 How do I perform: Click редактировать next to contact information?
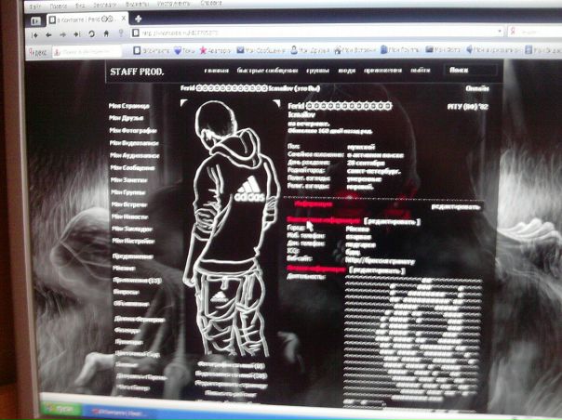pos(392,221)
